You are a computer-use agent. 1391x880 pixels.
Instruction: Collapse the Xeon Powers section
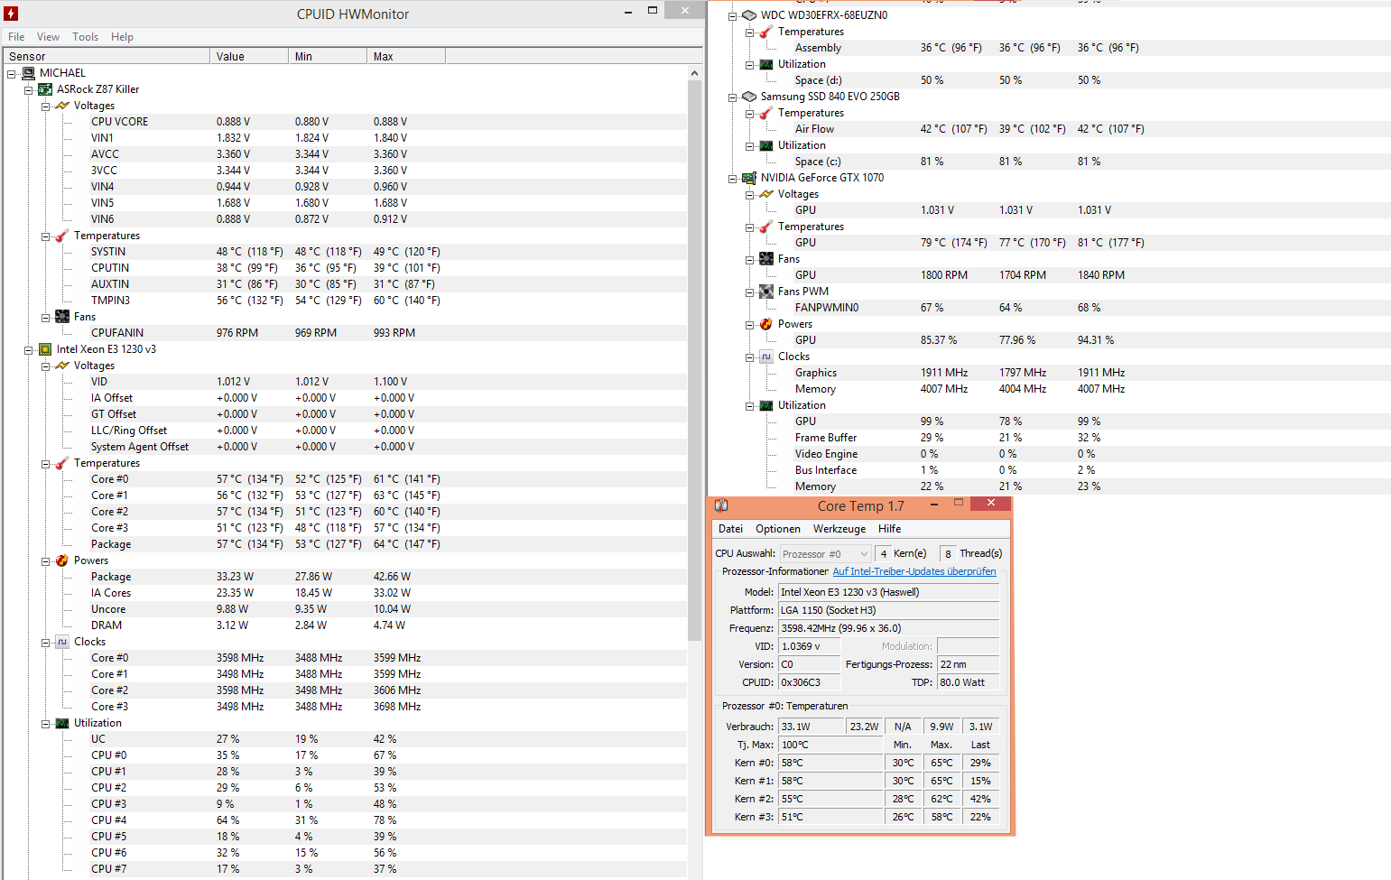click(46, 560)
